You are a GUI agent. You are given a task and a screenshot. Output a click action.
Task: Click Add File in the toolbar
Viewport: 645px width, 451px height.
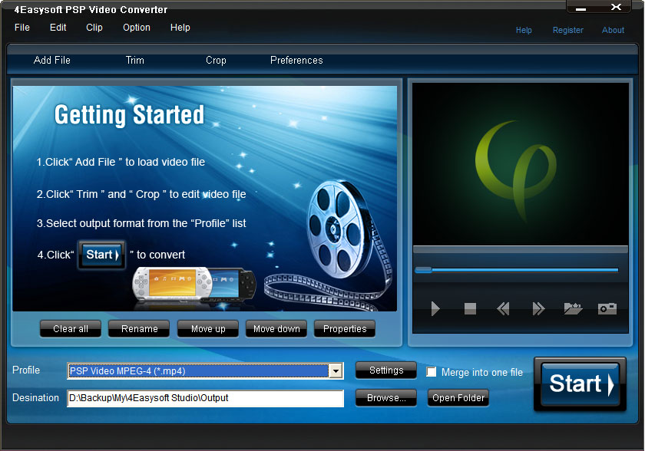[52, 61]
